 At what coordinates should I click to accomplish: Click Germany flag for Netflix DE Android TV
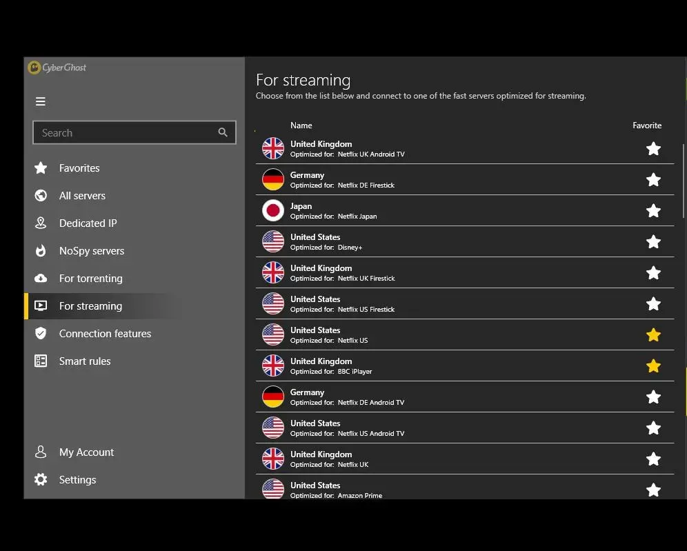pos(273,397)
